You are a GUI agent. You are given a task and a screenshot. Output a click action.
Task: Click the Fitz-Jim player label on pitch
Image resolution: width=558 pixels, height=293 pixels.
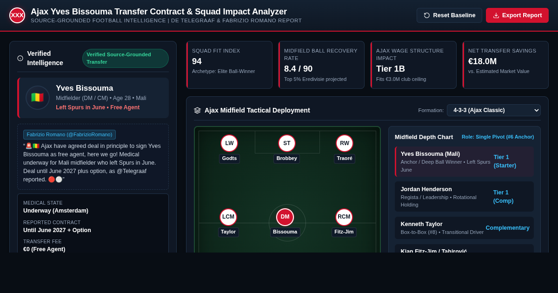(344, 232)
